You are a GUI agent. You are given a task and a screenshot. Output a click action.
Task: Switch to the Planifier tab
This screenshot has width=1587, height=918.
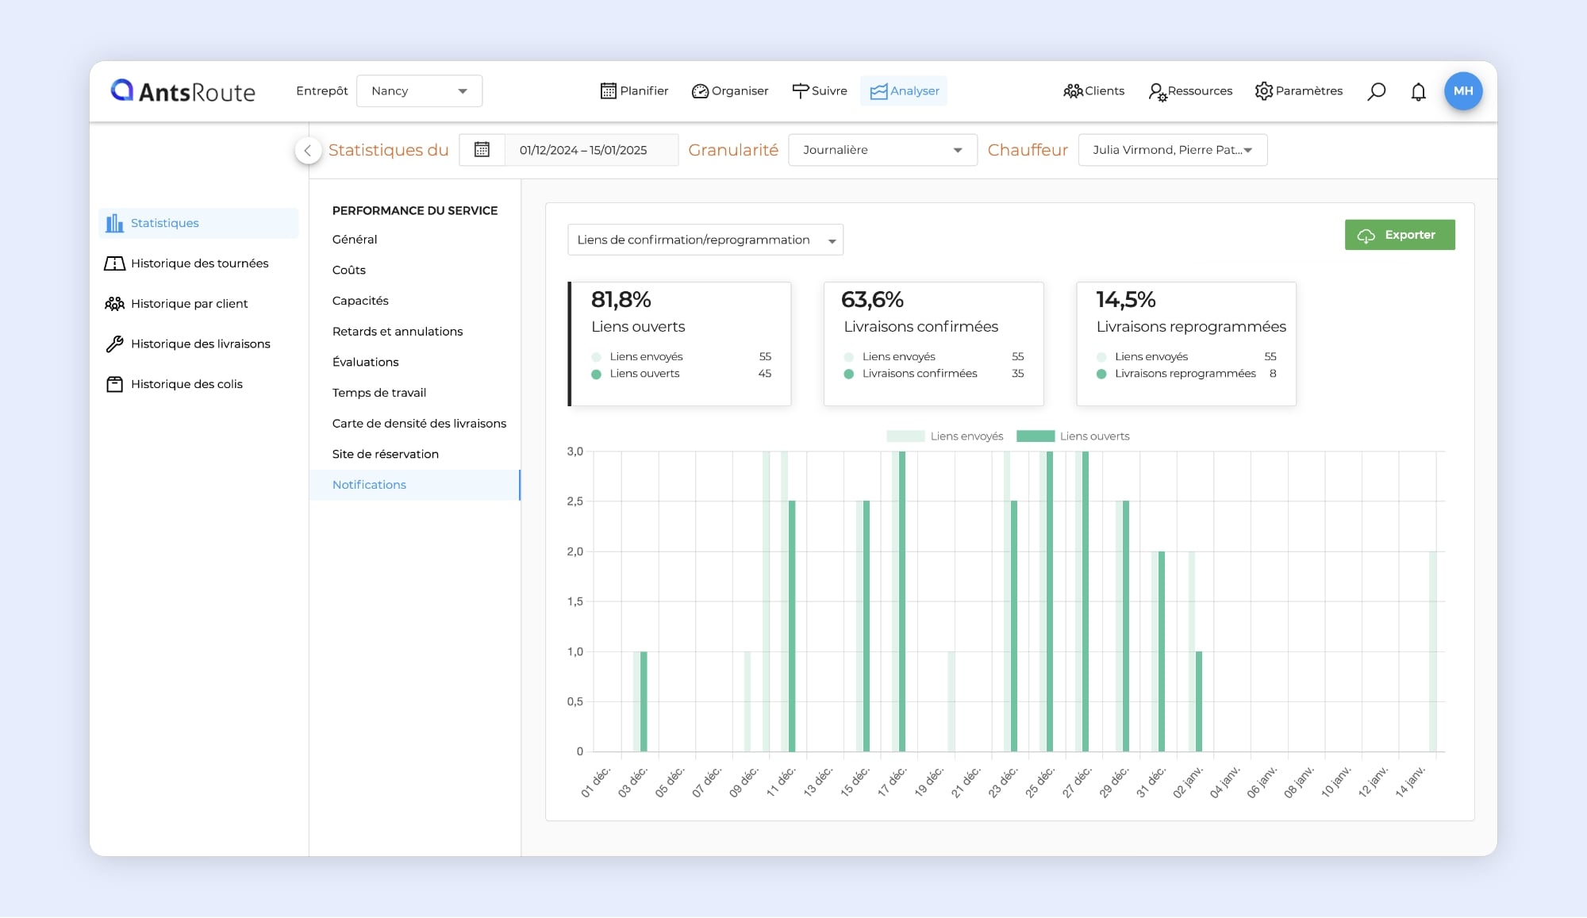(x=634, y=91)
